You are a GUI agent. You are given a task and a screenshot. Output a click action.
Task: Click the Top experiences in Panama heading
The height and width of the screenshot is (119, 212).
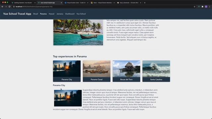[70, 57]
